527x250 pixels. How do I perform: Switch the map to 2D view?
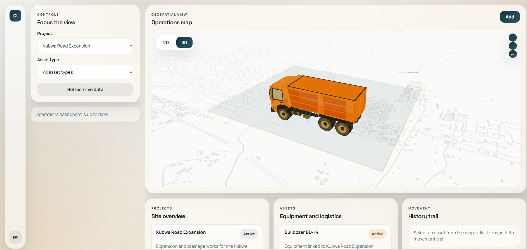click(x=166, y=42)
